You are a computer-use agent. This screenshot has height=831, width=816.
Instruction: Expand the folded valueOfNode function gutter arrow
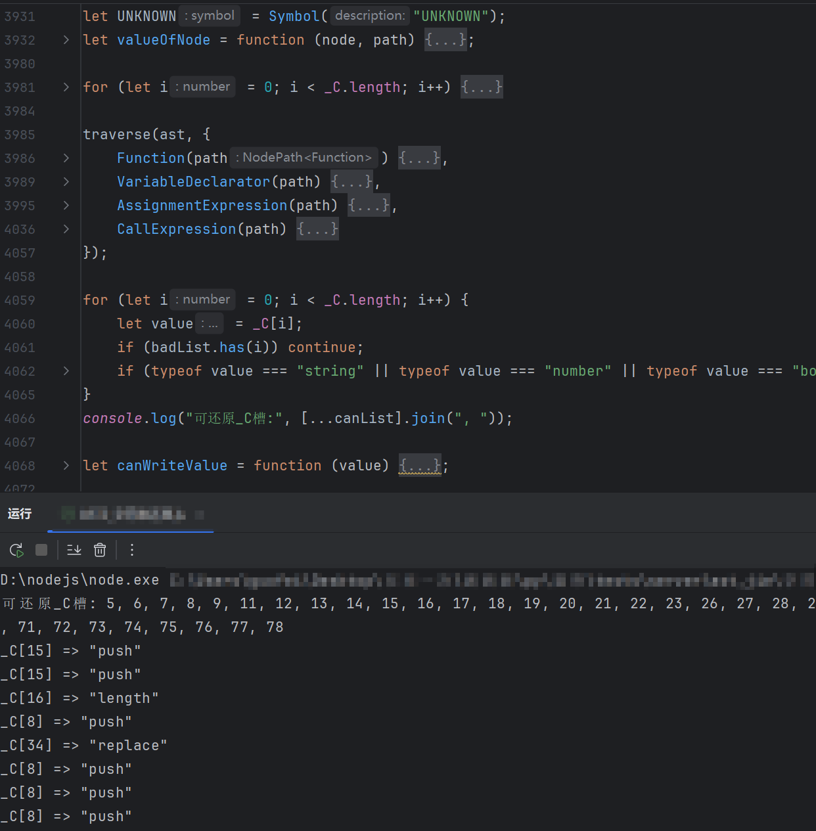(x=66, y=40)
